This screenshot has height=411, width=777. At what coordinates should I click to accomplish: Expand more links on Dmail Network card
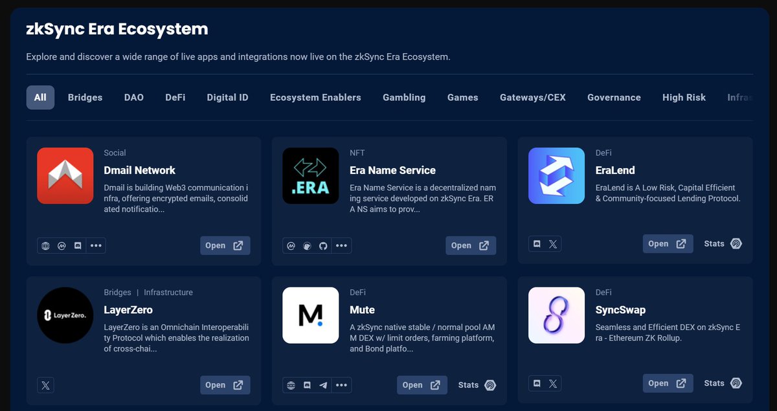pos(96,246)
